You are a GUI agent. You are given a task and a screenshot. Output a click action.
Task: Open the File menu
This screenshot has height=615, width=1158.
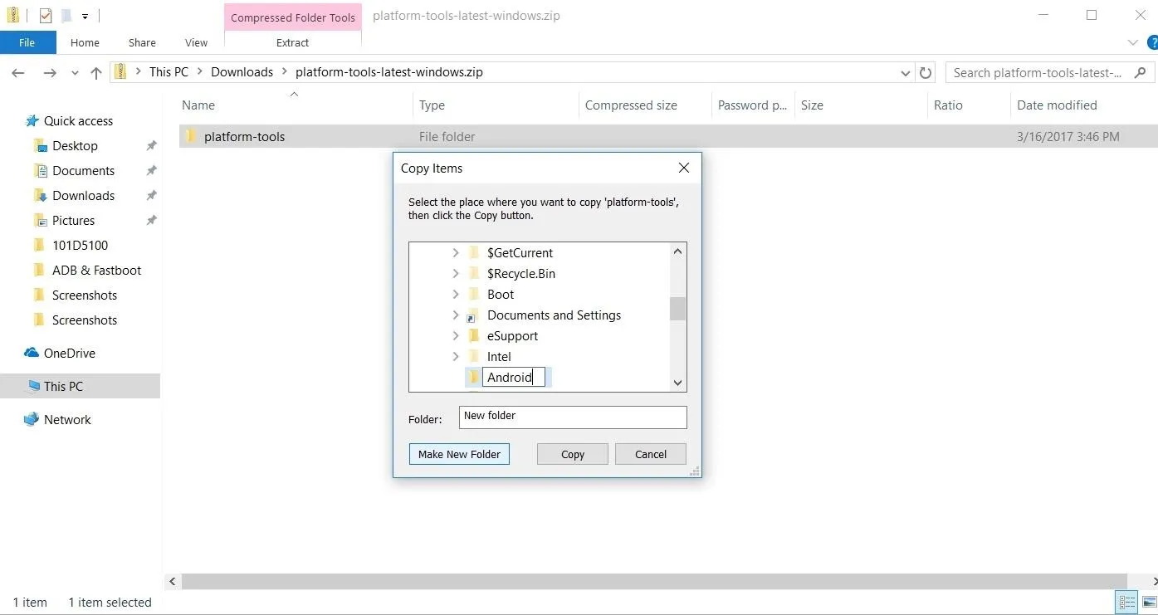pos(27,42)
